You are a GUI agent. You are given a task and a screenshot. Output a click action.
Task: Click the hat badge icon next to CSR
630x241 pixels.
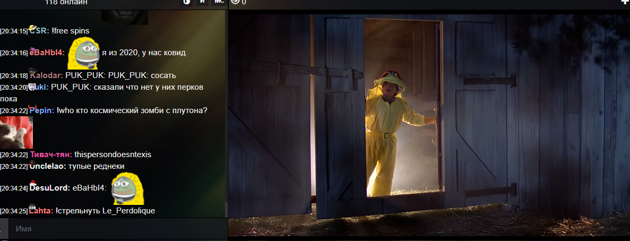click(33, 27)
